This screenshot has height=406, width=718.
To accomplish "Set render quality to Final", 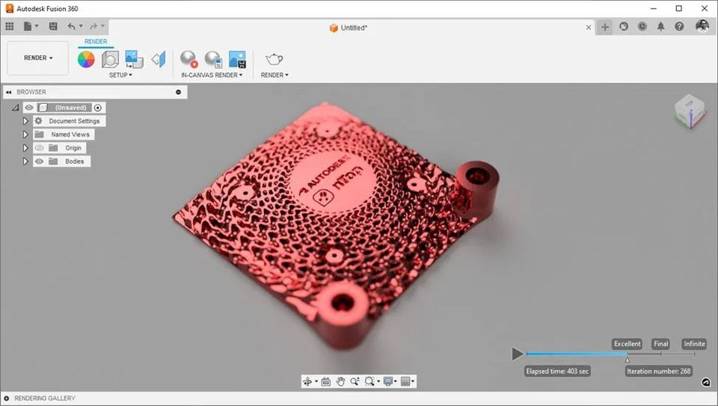I will point(660,344).
